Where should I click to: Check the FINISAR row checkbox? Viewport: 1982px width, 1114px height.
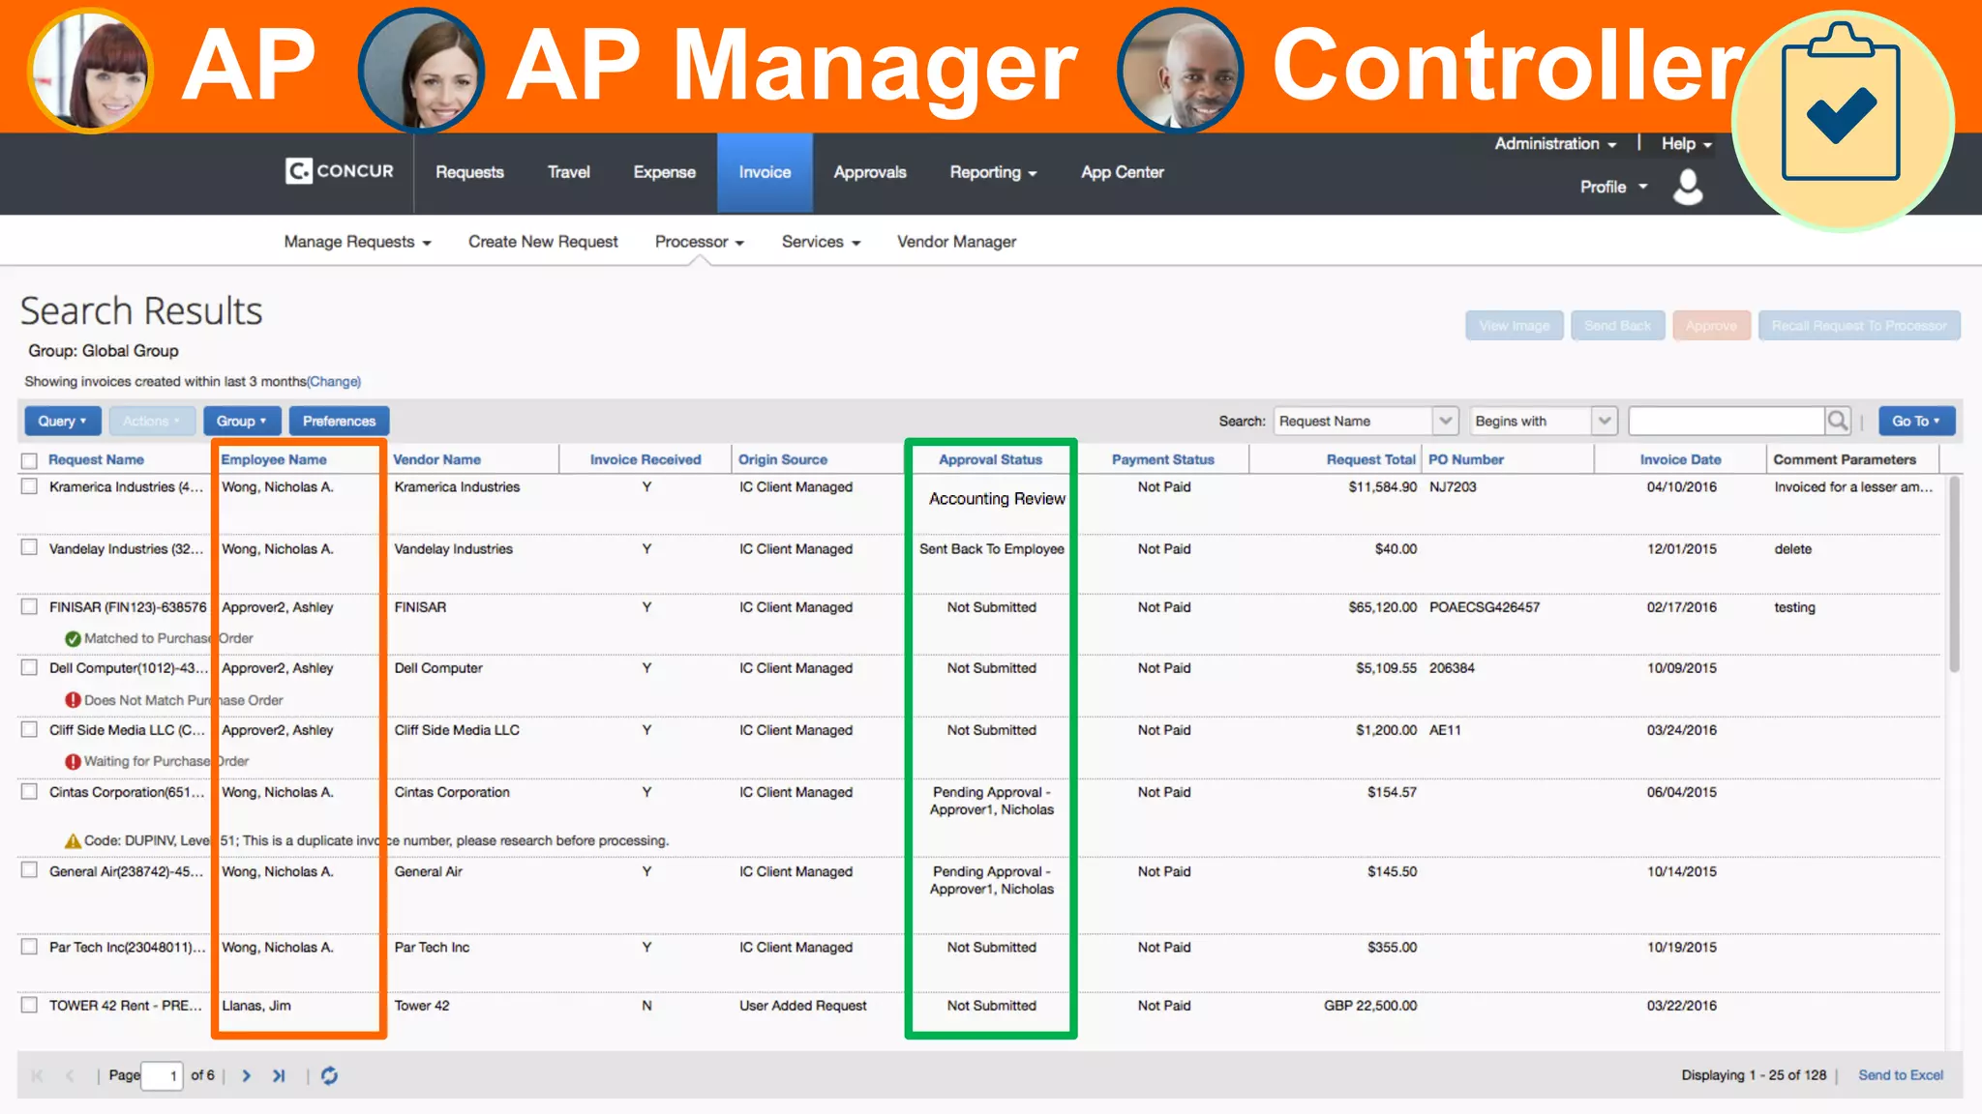click(30, 606)
